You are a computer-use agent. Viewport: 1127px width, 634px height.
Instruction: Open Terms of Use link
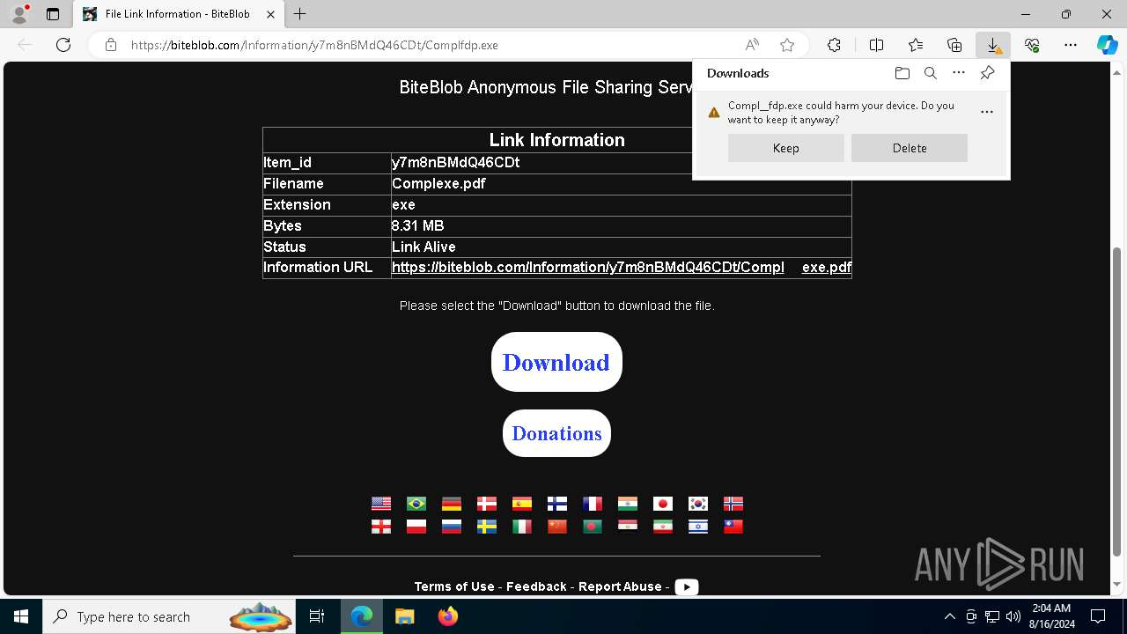pyautogui.click(x=454, y=586)
